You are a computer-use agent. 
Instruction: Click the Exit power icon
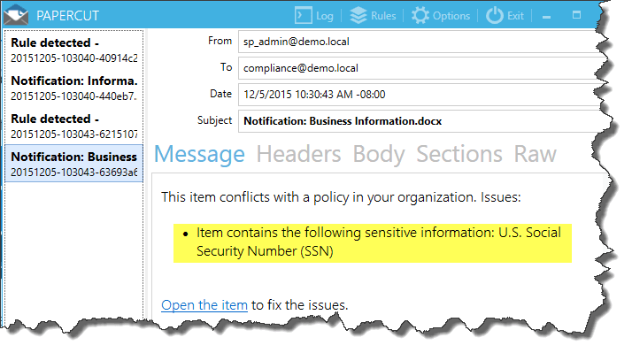point(495,16)
